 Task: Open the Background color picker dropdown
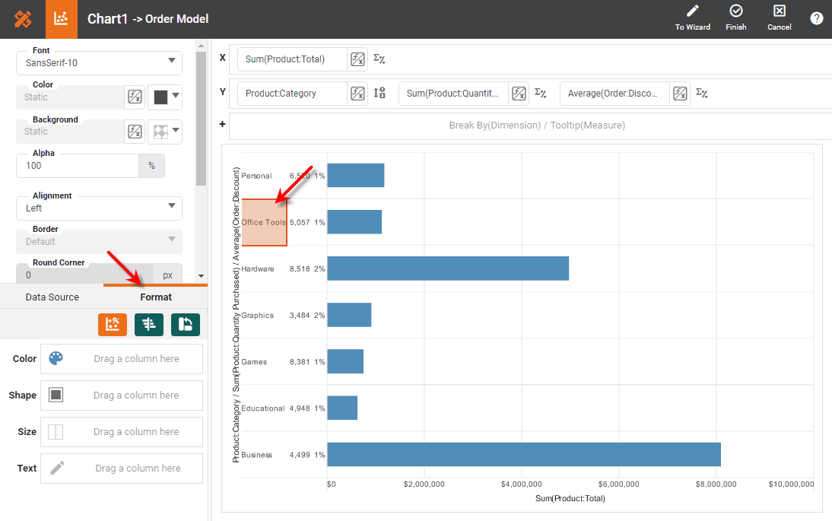point(165,132)
